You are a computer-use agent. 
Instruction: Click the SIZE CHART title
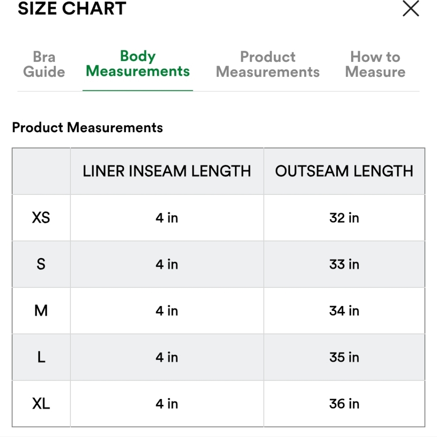coord(72,9)
